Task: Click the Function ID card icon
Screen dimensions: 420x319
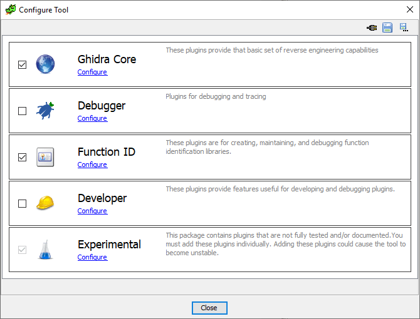Action: tap(45, 157)
